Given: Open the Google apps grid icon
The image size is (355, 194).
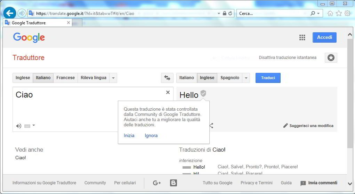Looking at the screenshot, I should (x=302, y=37).
